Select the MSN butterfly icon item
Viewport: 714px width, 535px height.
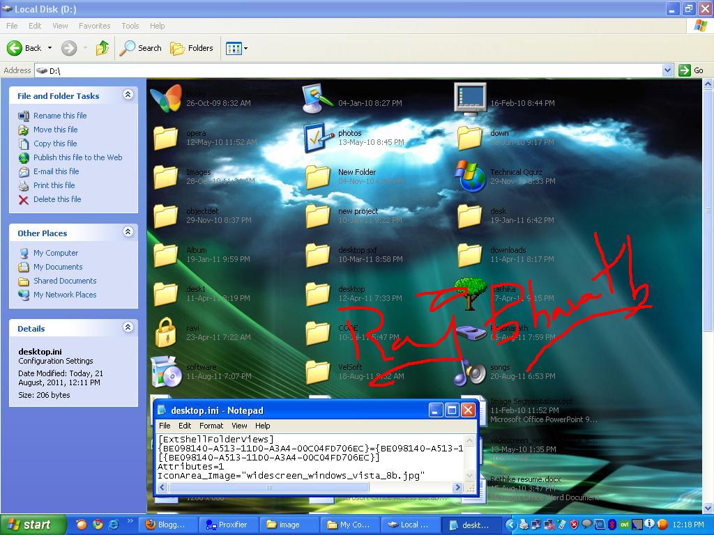[x=166, y=99]
